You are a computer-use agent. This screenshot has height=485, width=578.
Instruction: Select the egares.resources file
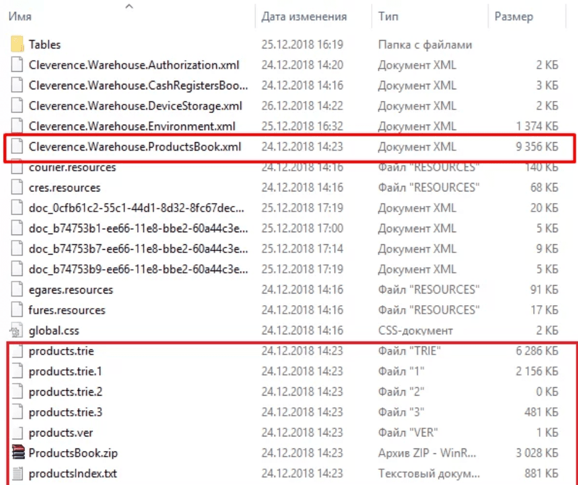tap(70, 290)
